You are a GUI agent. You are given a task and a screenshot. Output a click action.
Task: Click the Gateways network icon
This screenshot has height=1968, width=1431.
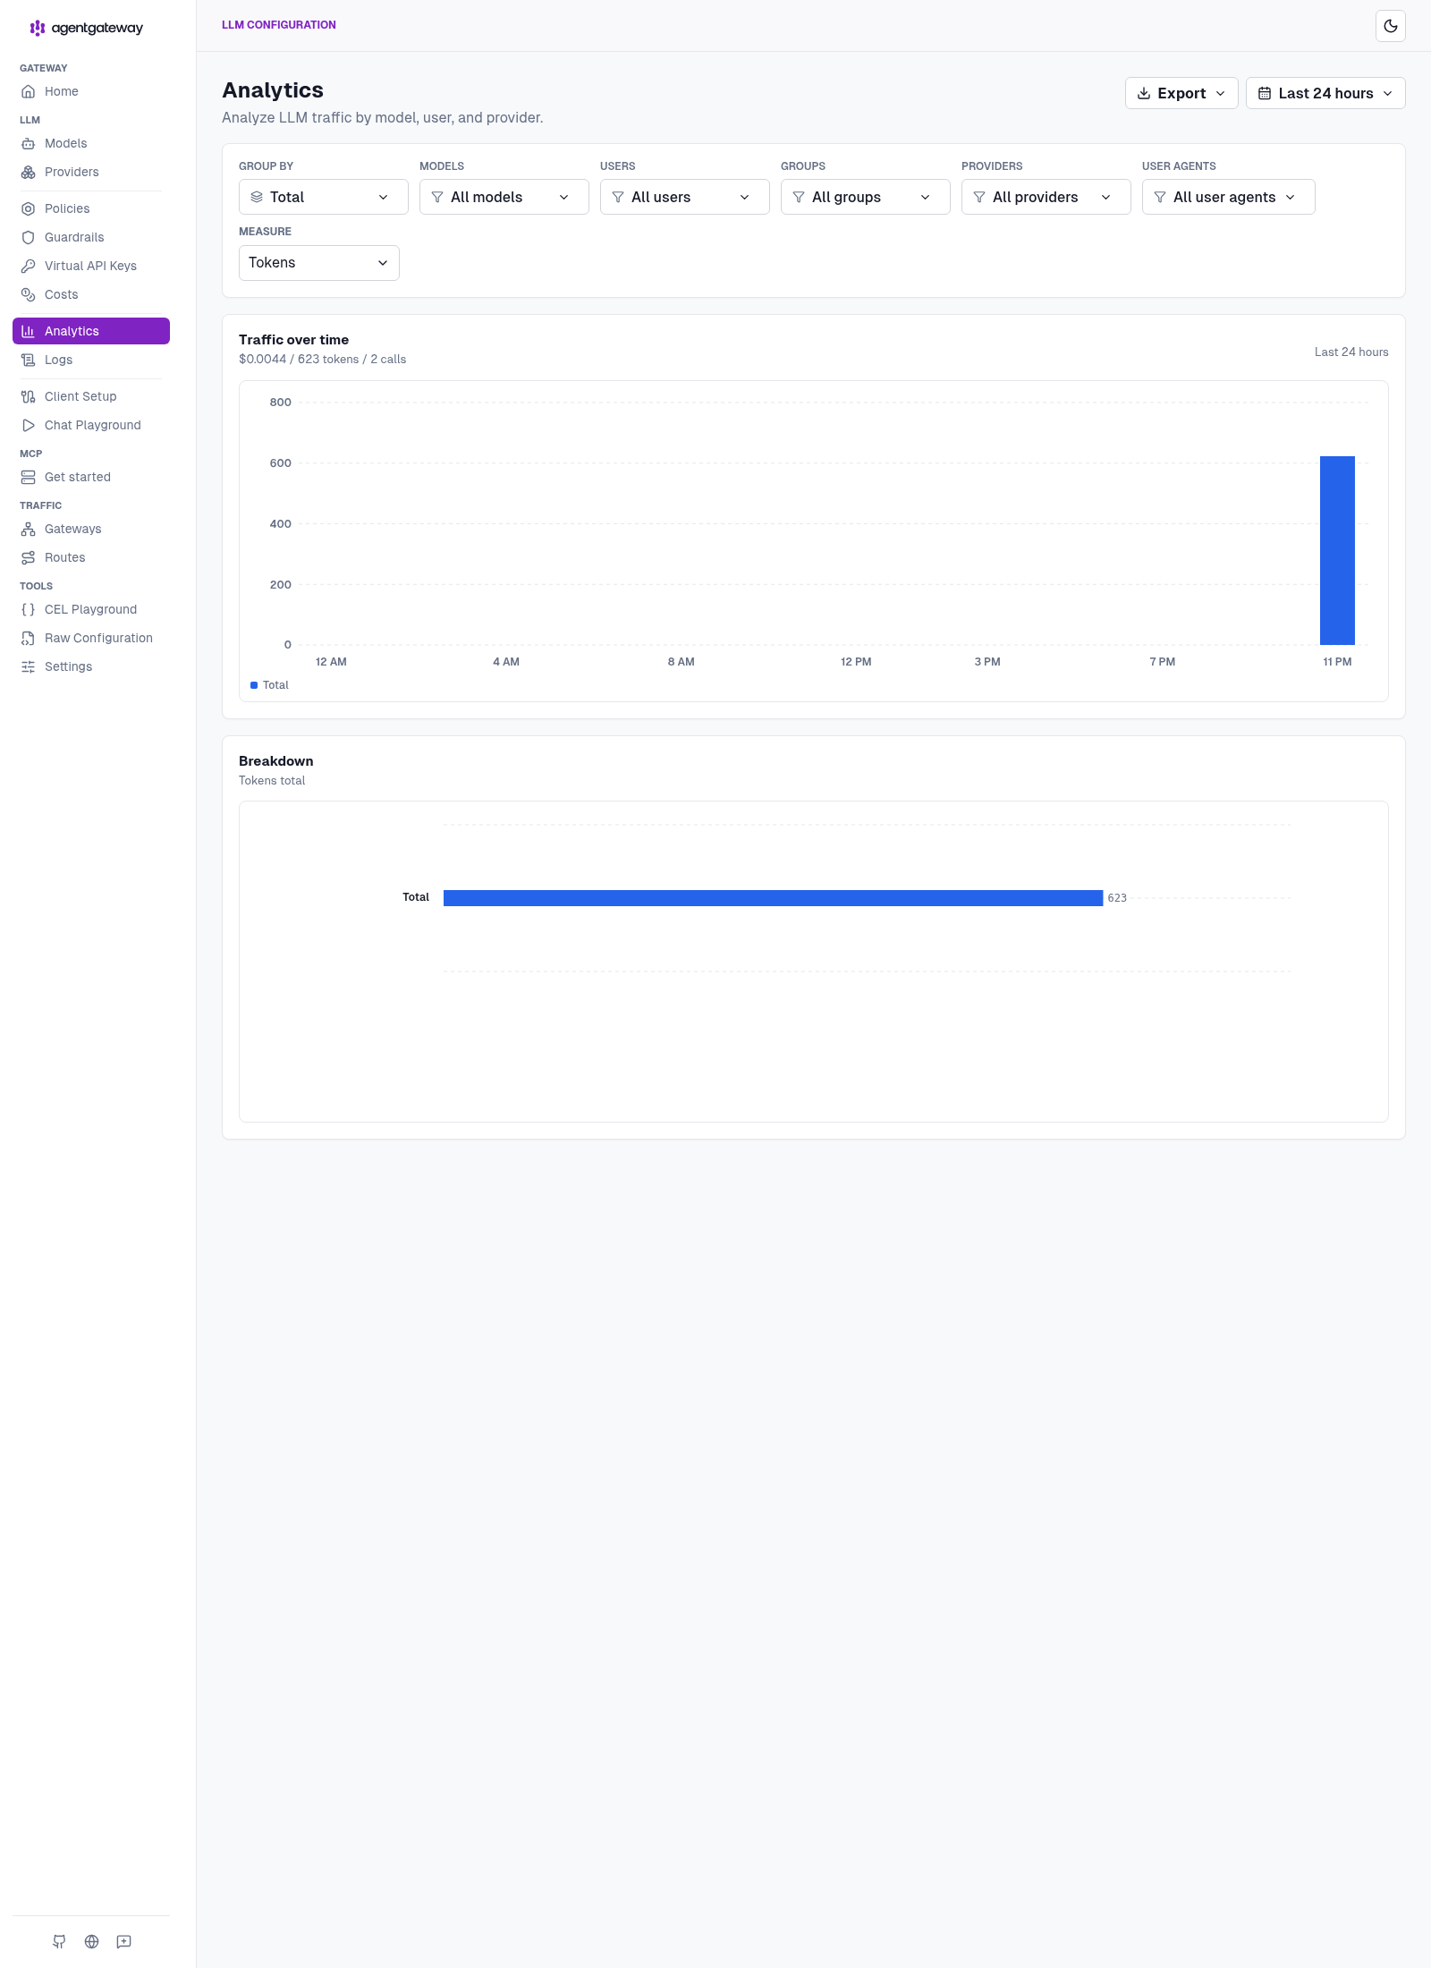point(29,529)
